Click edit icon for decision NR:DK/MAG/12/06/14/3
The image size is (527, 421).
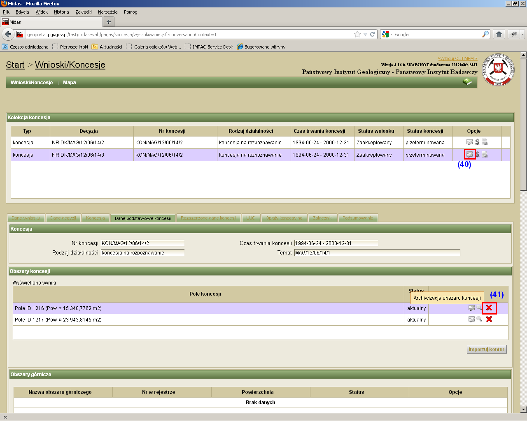click(x=469, y=155)
